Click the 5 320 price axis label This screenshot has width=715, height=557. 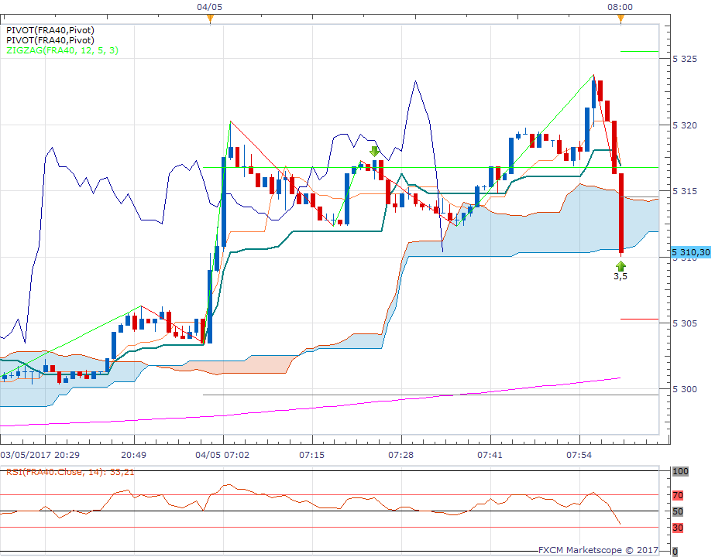pos(685,125)
